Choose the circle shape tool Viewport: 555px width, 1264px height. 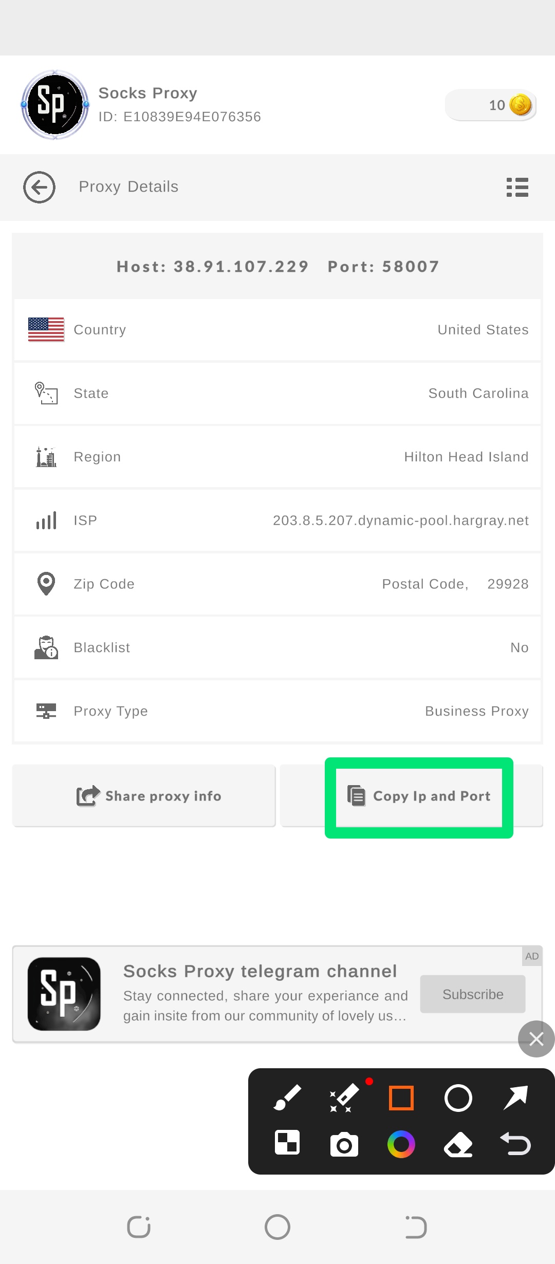tap(458, 1098)
